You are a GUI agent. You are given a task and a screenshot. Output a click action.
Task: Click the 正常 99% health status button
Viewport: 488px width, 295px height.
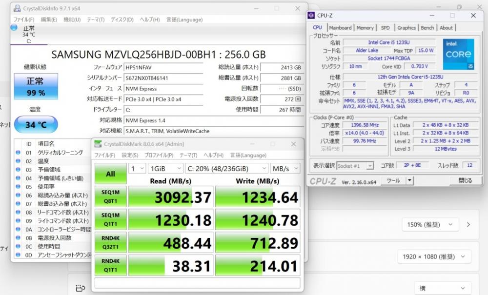36,86
